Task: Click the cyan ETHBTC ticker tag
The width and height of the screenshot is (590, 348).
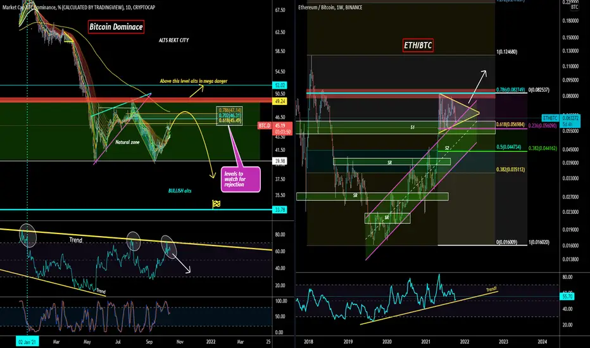Action: click(x=550, y=118)
